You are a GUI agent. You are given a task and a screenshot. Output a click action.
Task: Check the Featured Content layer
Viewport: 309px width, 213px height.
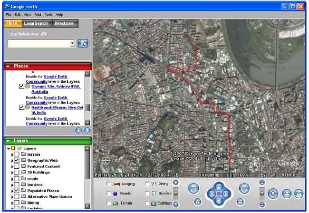17,166
